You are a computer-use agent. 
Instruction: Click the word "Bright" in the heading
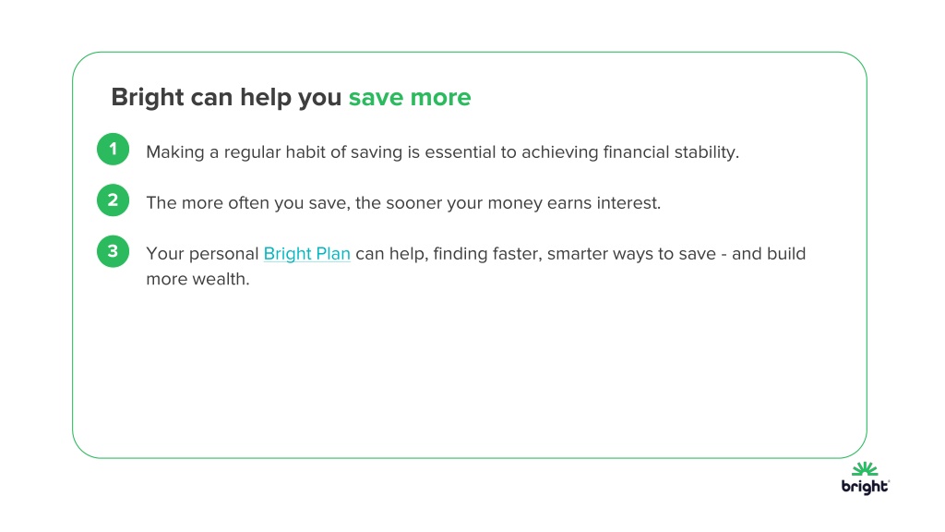(x=148, y=97)
